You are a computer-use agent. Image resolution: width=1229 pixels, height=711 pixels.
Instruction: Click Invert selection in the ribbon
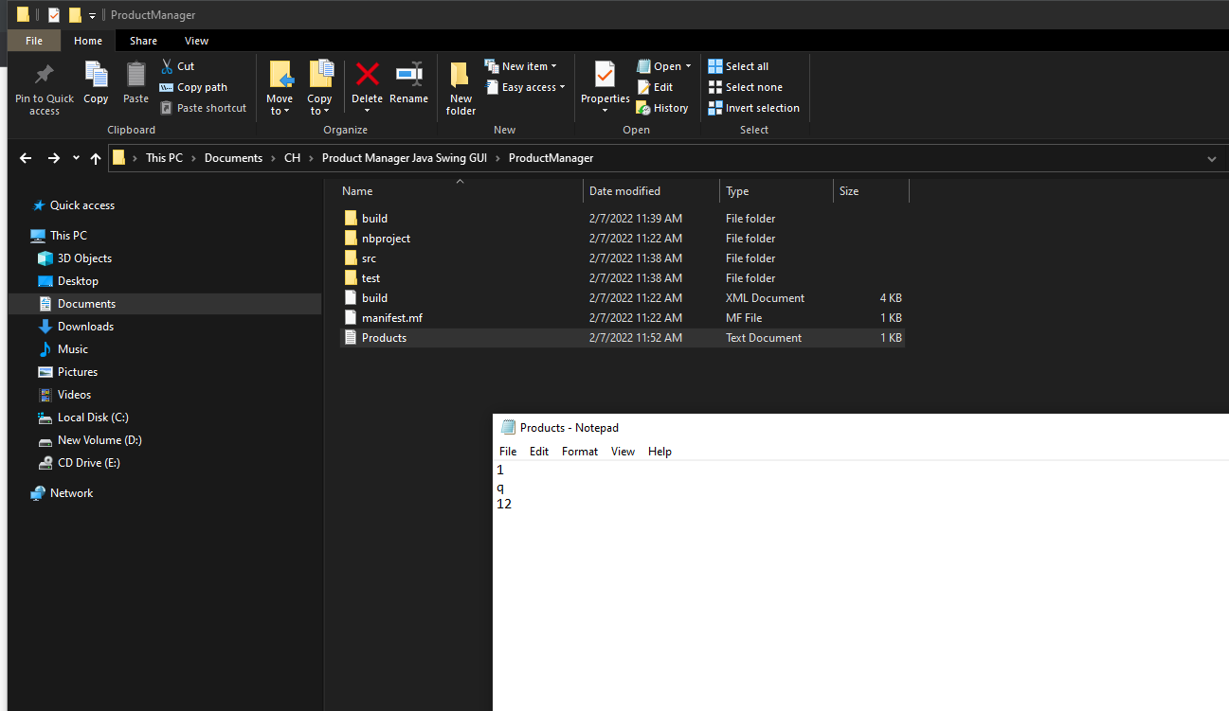pyautogui.click(x=753, y=107)
